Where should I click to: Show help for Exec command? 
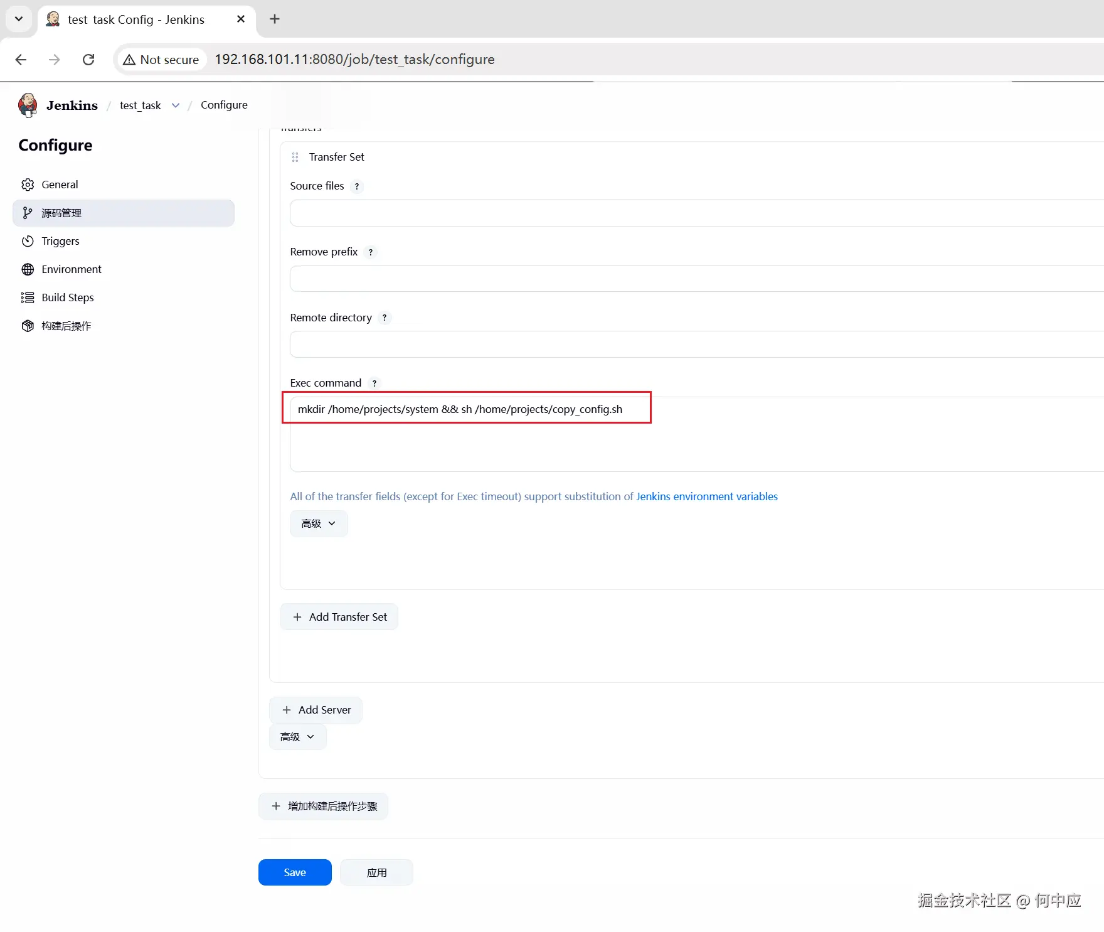click(374, 383)
